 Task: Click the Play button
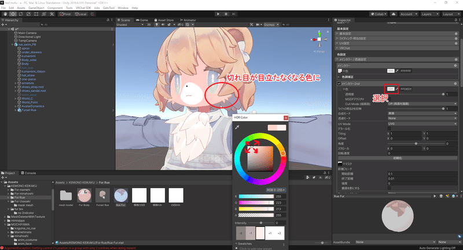218,14
